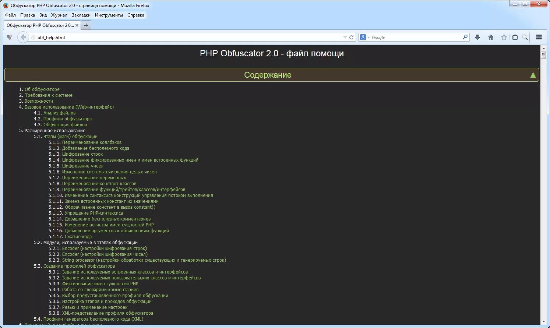Open link Возможности
550x328 pixels.
[39, 101]
